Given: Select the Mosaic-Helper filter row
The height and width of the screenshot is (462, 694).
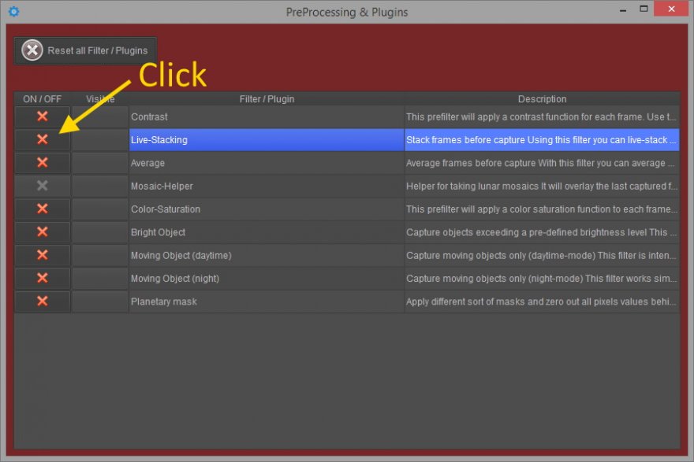Looking at the screenshot, I should point(162,187).
